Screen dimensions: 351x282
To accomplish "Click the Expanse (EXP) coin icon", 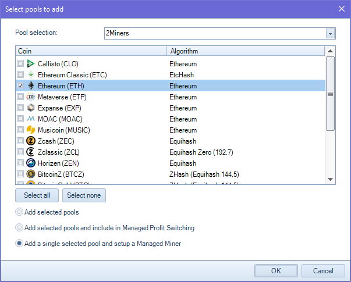I will (31, 108).
